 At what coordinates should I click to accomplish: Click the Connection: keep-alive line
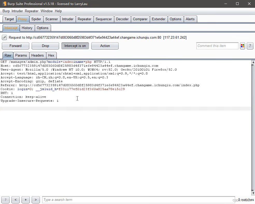point(23,97)
